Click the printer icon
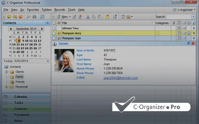The image size is (199, 124). click(x=34, y=17)
